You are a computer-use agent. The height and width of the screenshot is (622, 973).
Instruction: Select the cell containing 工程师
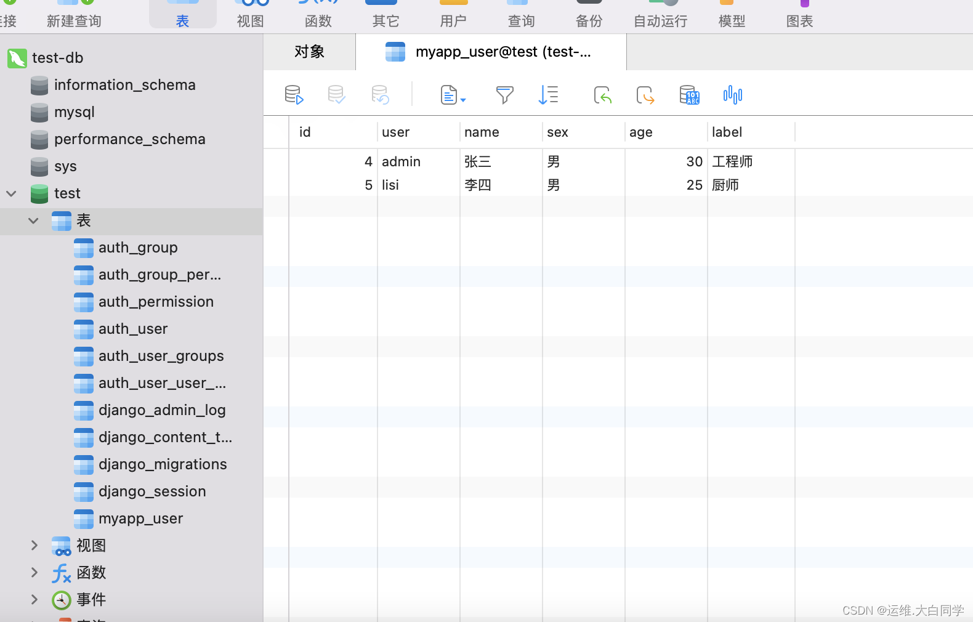pos(751,161)
